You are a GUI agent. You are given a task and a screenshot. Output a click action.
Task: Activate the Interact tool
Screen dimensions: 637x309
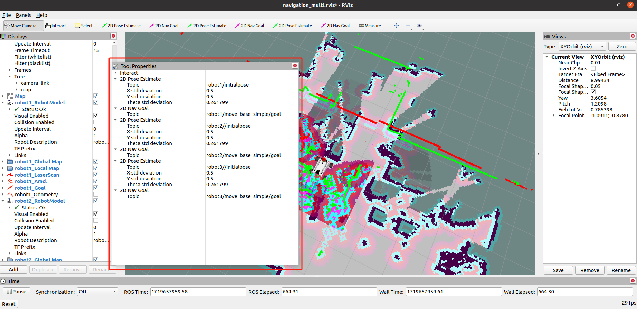[56, 26]
